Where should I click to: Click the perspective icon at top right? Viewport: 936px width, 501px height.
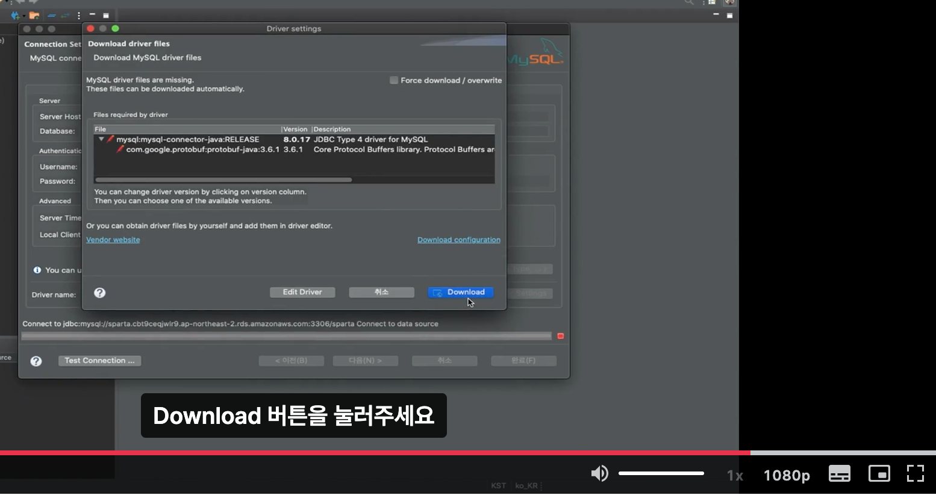pos(712,2)
